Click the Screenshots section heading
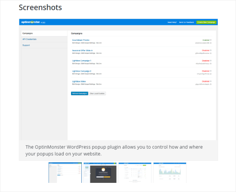Screen dimensions: 236x192 [x=40, y=7]
